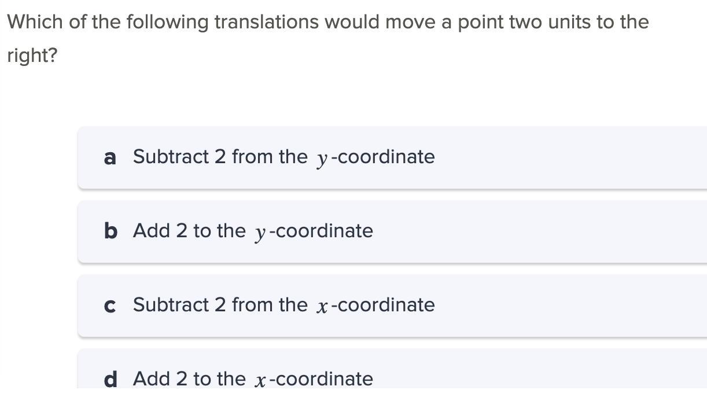Click "Add 2 to the" text in option d
This screenshot has width=707, height=412.
pos(189,379)
